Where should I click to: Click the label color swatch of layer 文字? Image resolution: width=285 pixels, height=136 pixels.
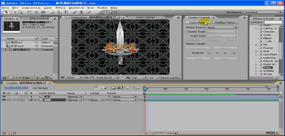(x=26, y=97)
